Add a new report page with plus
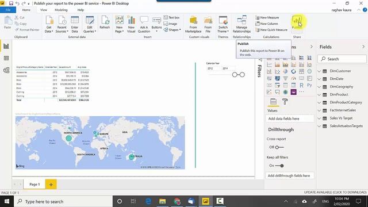This screenshot has width=368, height=207. [51, 185]
